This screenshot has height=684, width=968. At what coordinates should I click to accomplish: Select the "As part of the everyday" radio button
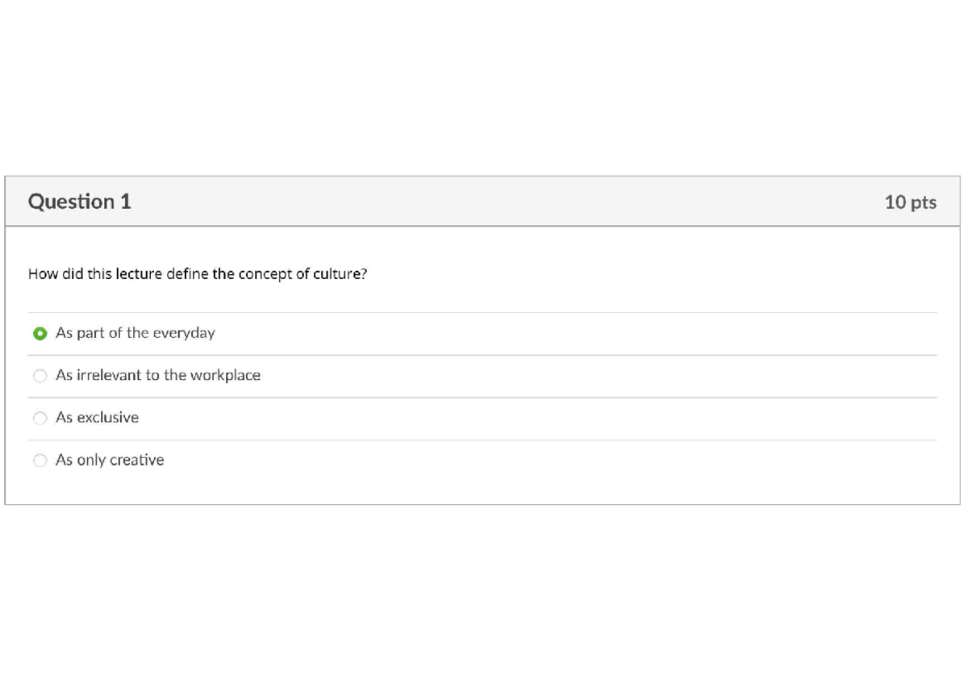(40, 333)
